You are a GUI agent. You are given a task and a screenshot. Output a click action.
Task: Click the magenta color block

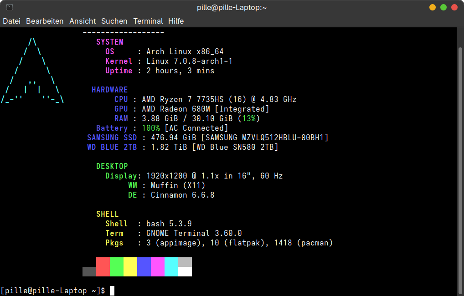coord(158,267)
